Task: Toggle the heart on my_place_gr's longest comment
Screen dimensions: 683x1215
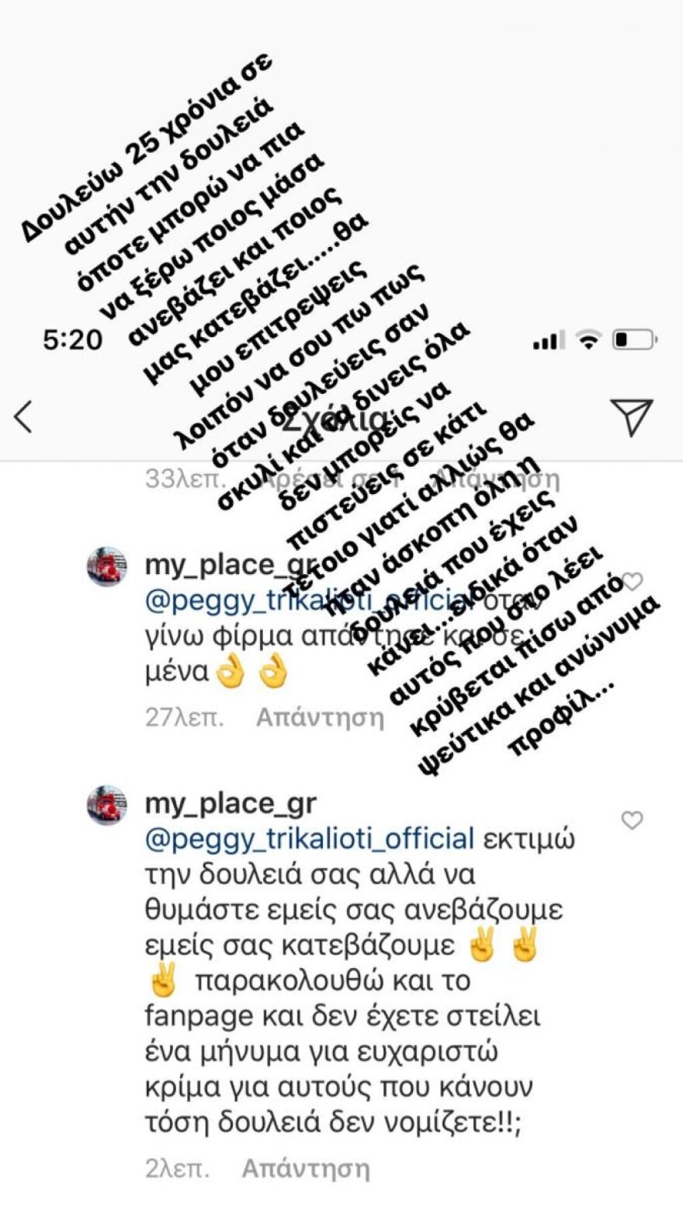Action: (633, 820)
